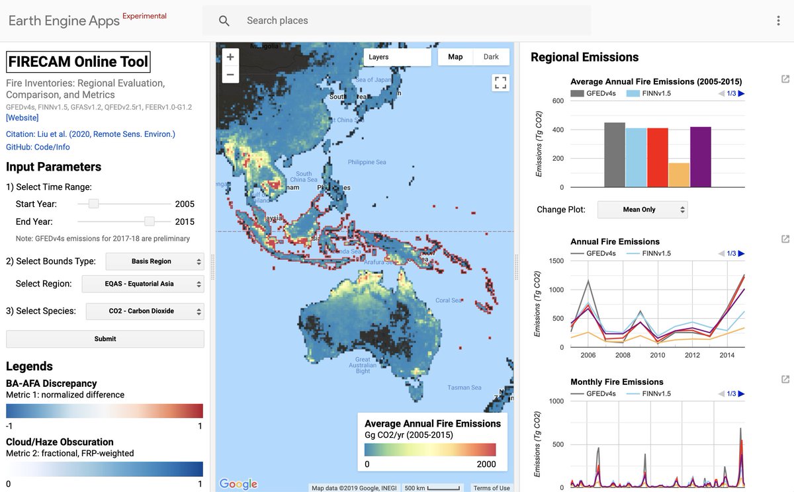The height and width of the screenshot is (492, 794).
Task: Click the Regional Emissions heading
Action: tap(585, 58)
